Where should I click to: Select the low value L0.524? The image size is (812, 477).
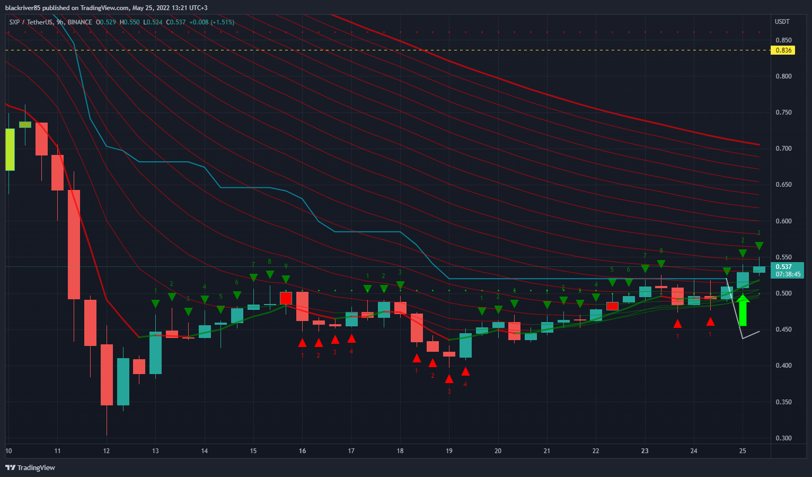pyautogui.click(x=153, y=22)
